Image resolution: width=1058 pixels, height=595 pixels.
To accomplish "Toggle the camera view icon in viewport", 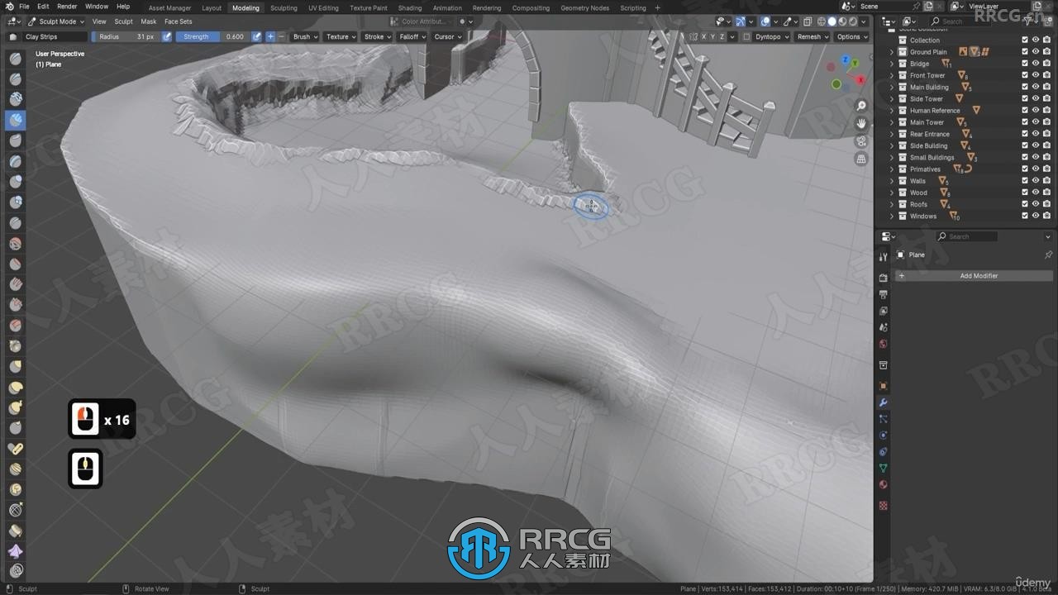I will (x=861, y=141).
